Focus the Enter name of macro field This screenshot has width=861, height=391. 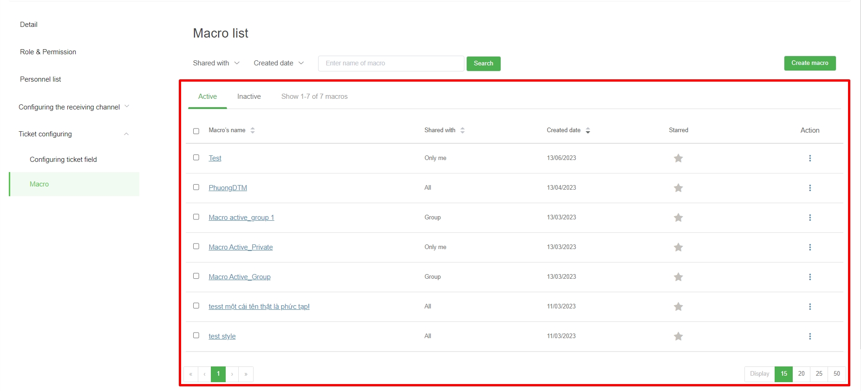(391, 64)
